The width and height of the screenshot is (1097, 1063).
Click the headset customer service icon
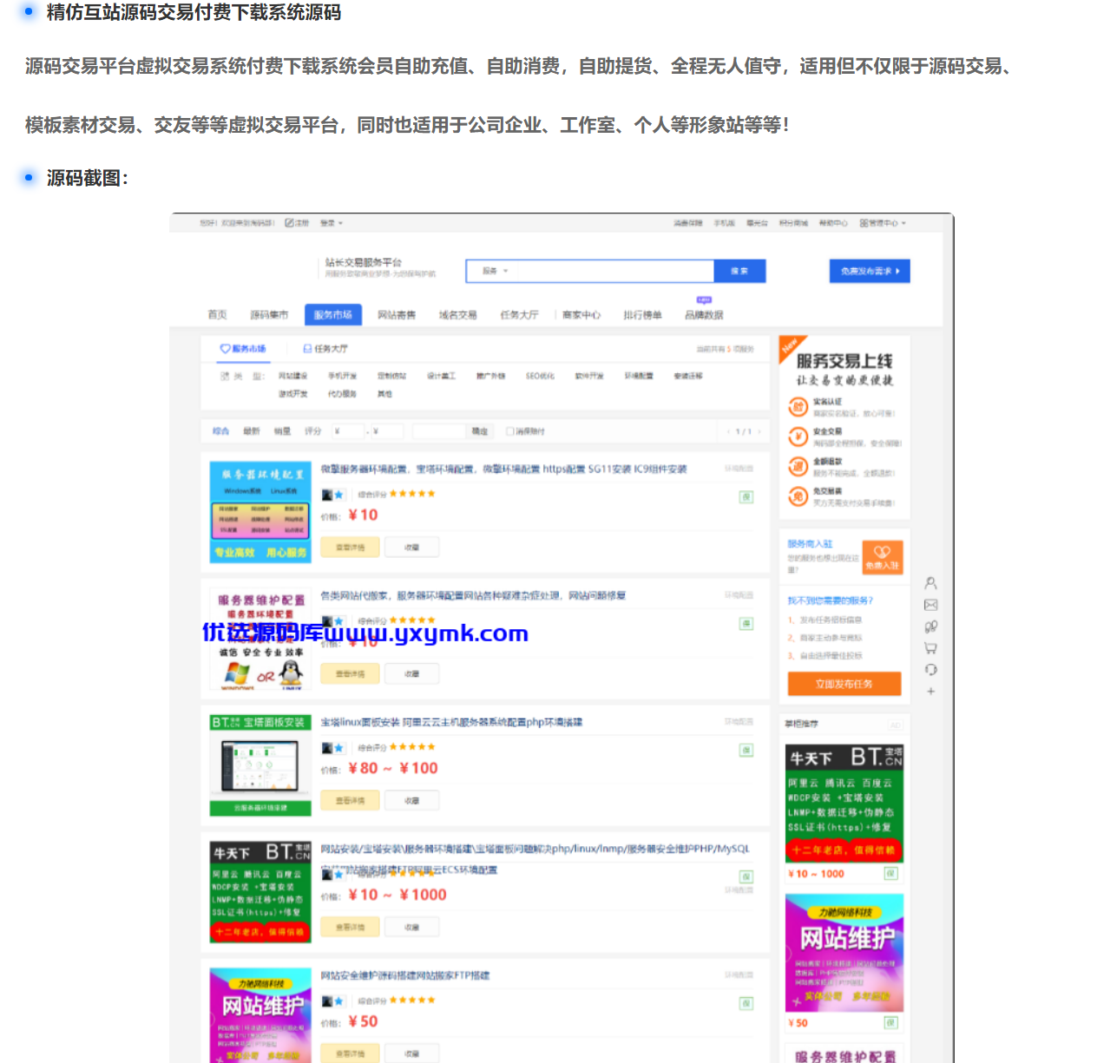[x=931, y=669]
